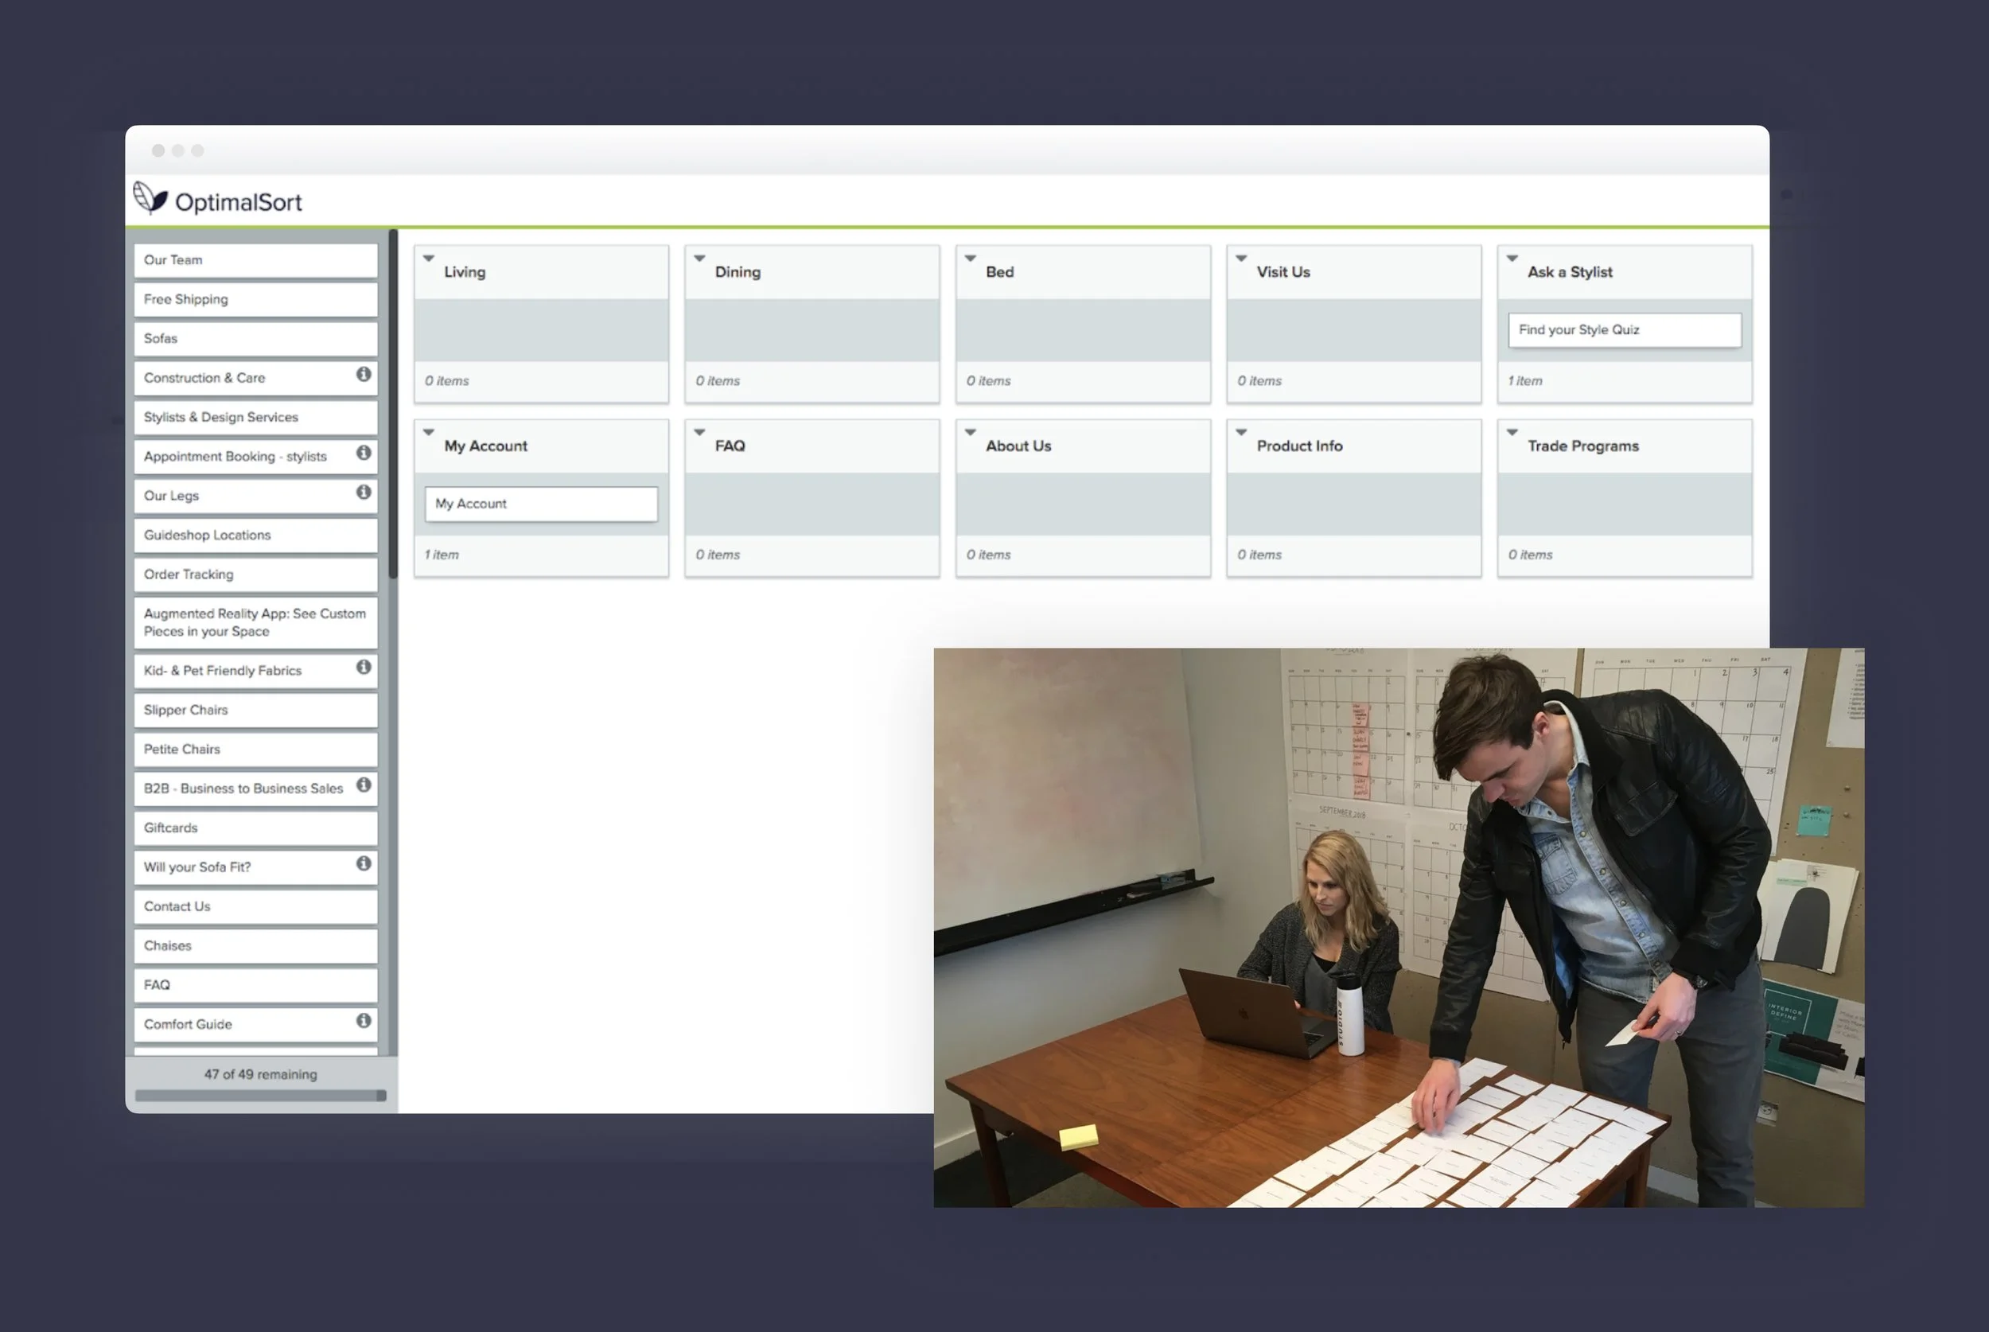This screenshot has width=1989, height=1332.
Task: Click the Product Info category title
Action: (1298, 446)
